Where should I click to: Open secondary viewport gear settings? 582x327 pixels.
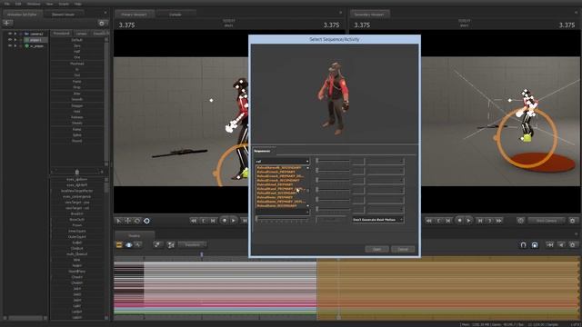(572, 221)
